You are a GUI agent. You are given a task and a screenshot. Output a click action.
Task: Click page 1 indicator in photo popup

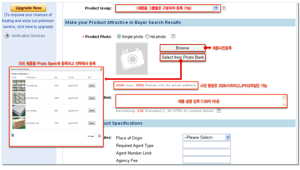(x=13, y=135)
